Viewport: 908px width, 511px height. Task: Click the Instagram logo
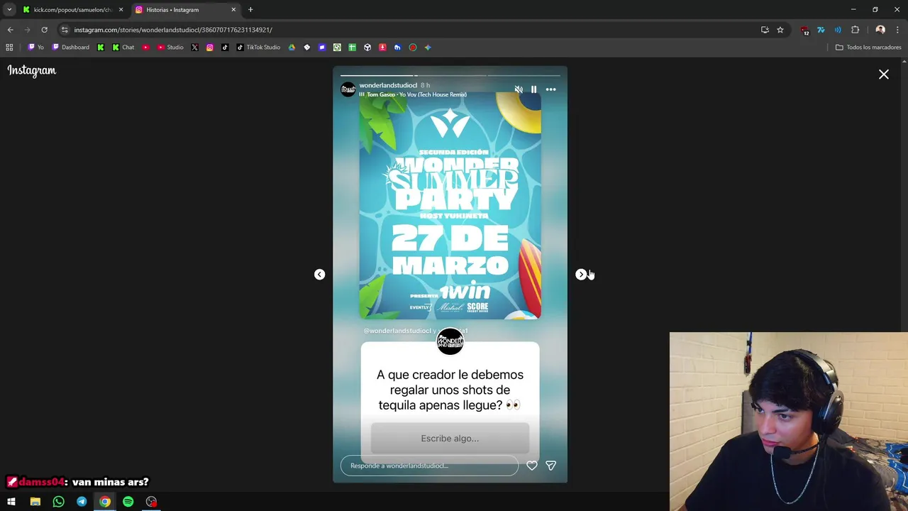pyautogui.click(x=32, y=70)
